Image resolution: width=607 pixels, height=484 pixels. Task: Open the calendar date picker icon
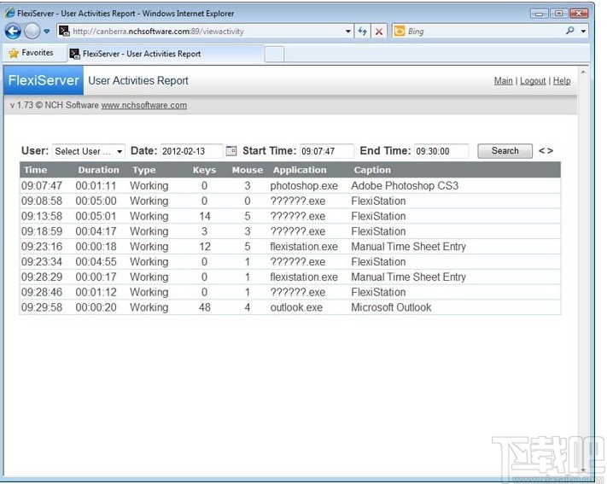coord(231,150)
